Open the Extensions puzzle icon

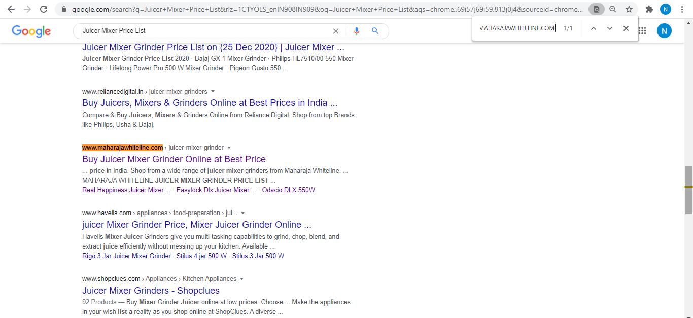click(649, 9)
